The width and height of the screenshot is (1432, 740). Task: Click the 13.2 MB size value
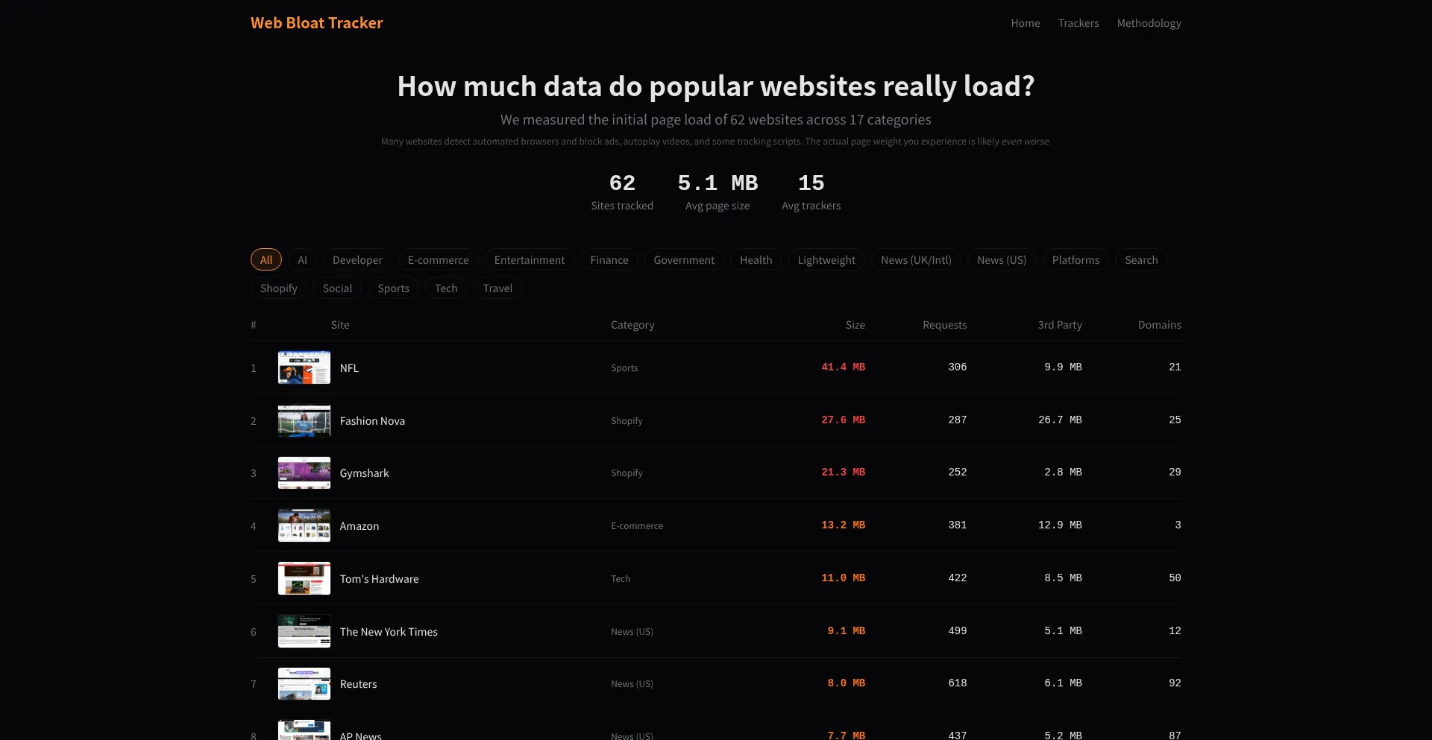pos(843,525)
